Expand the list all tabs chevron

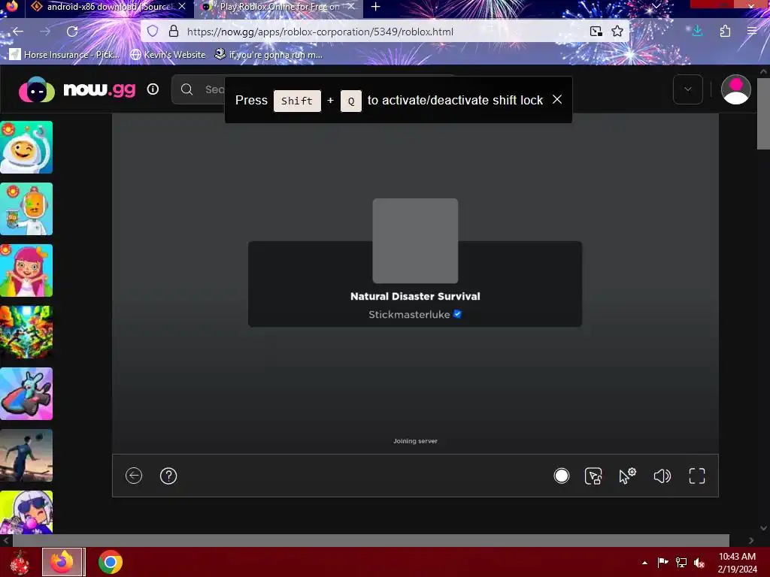tap(656, 6)
